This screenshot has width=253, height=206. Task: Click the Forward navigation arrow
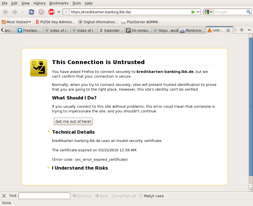click(x=15, y=12)
